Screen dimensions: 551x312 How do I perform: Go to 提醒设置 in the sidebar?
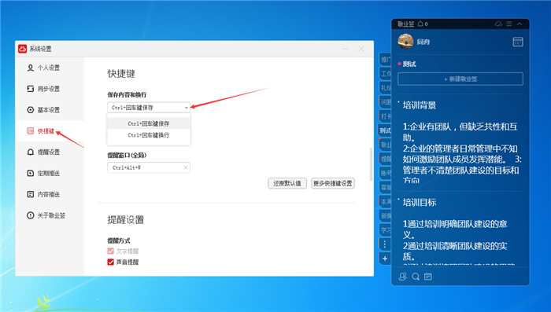(50, 152)
